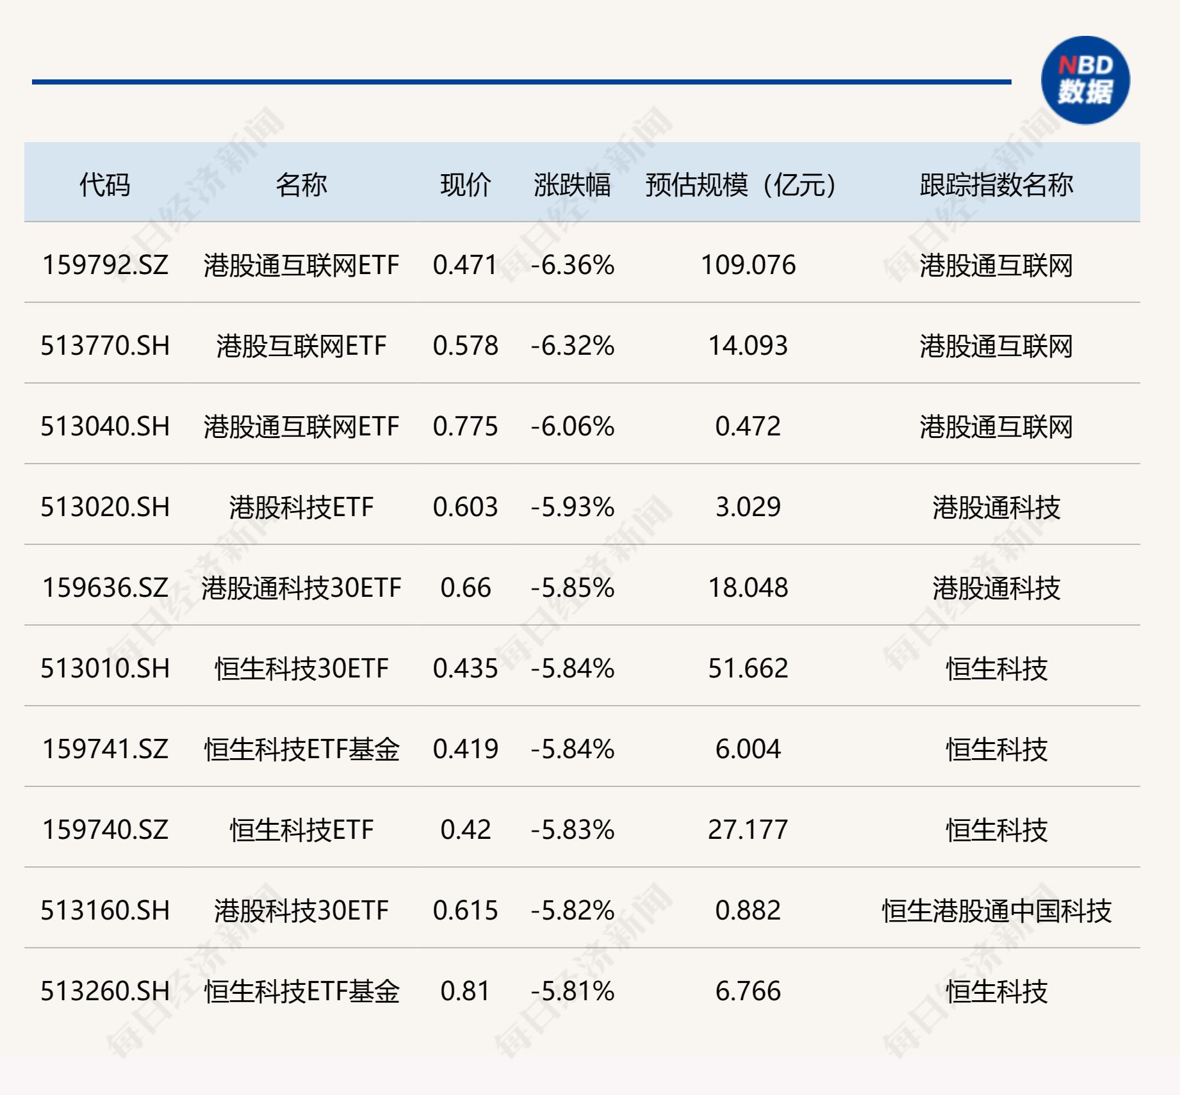Click the price 0.42
Viewport: 1180px width, 1095px height.
coord(465,830)
